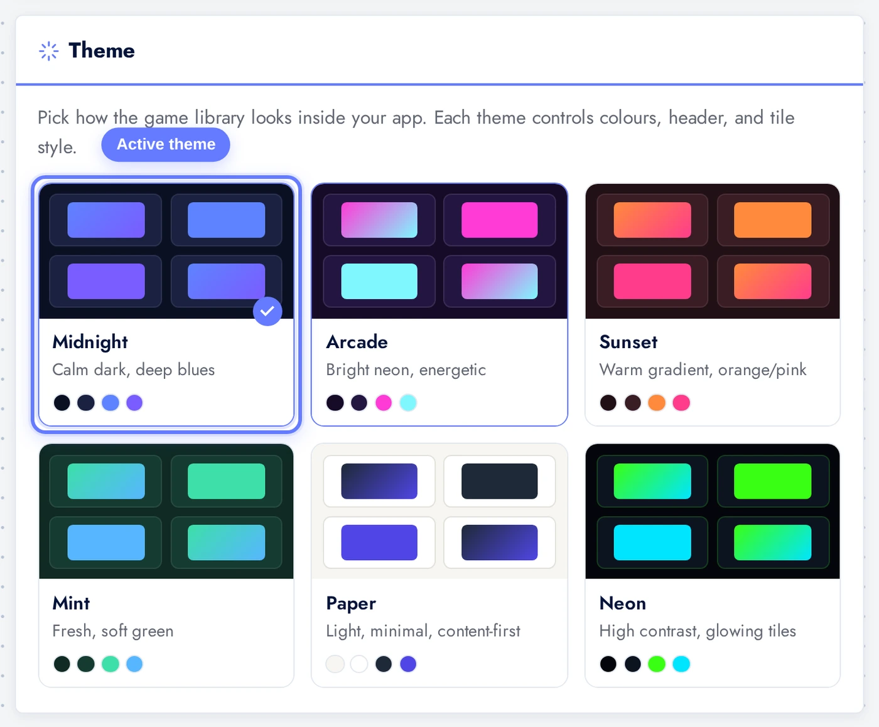Image resolution: width=879 pixels, height=727 pixels.
Task: Click the Midnight theme title
Action: point(90,342)
